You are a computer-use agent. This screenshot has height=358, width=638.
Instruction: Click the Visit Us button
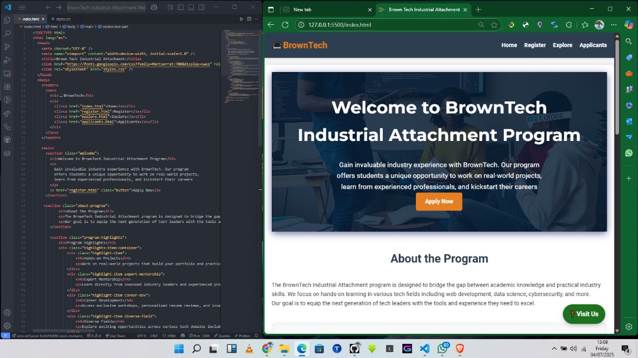point(584,314)
